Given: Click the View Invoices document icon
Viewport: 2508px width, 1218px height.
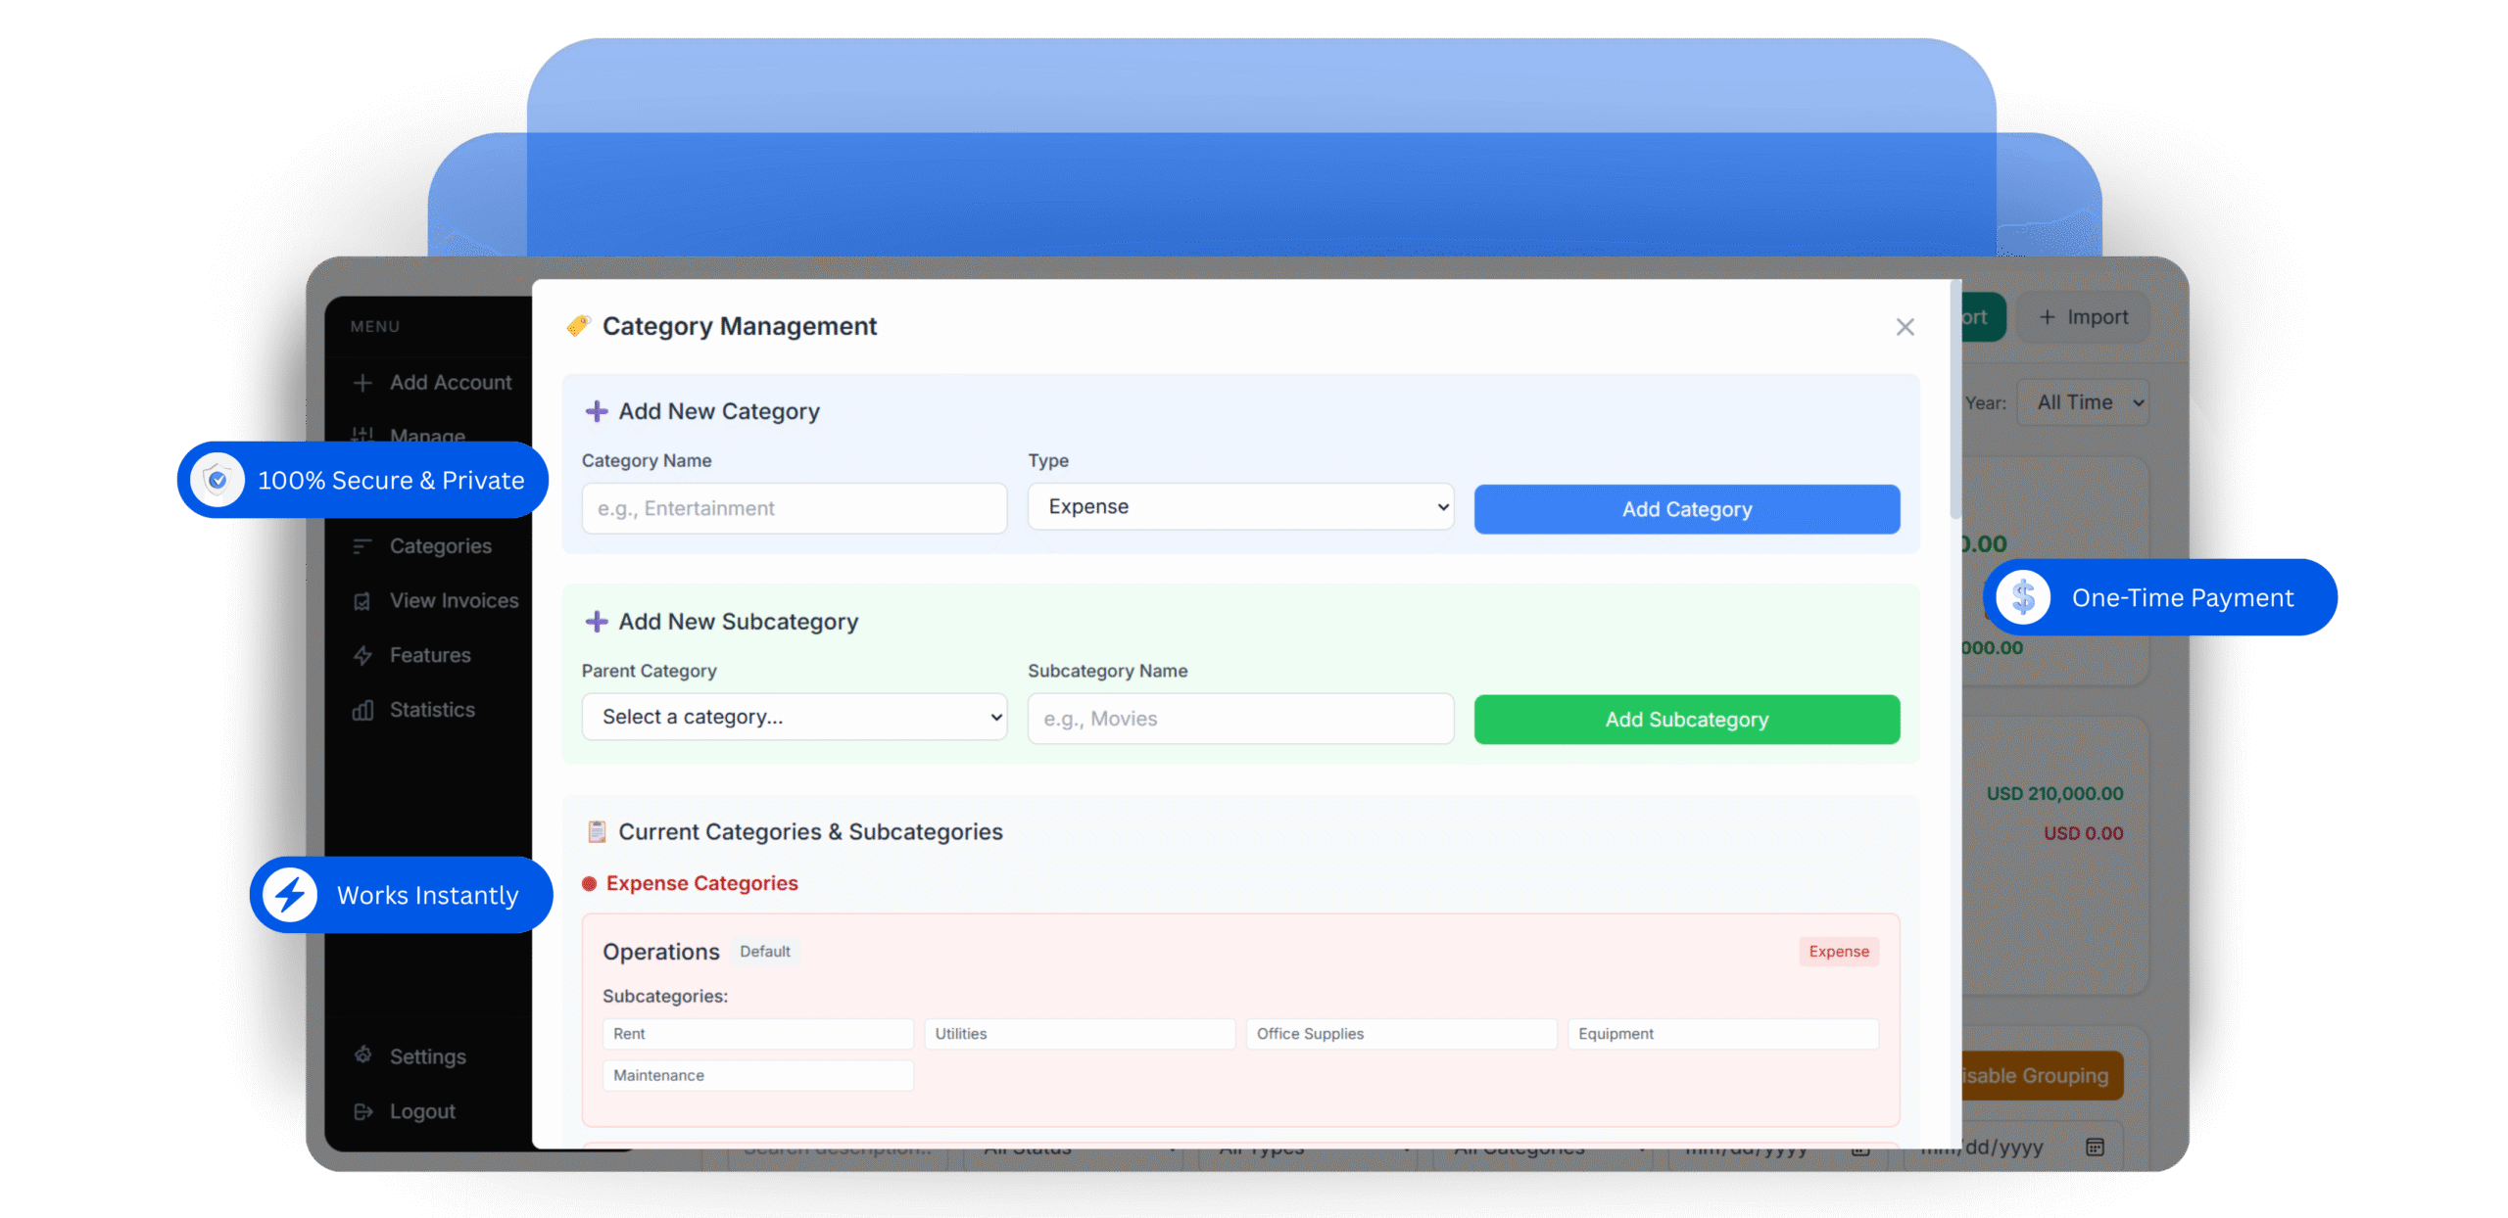Looking at the screenshot, I should [363, 601].
